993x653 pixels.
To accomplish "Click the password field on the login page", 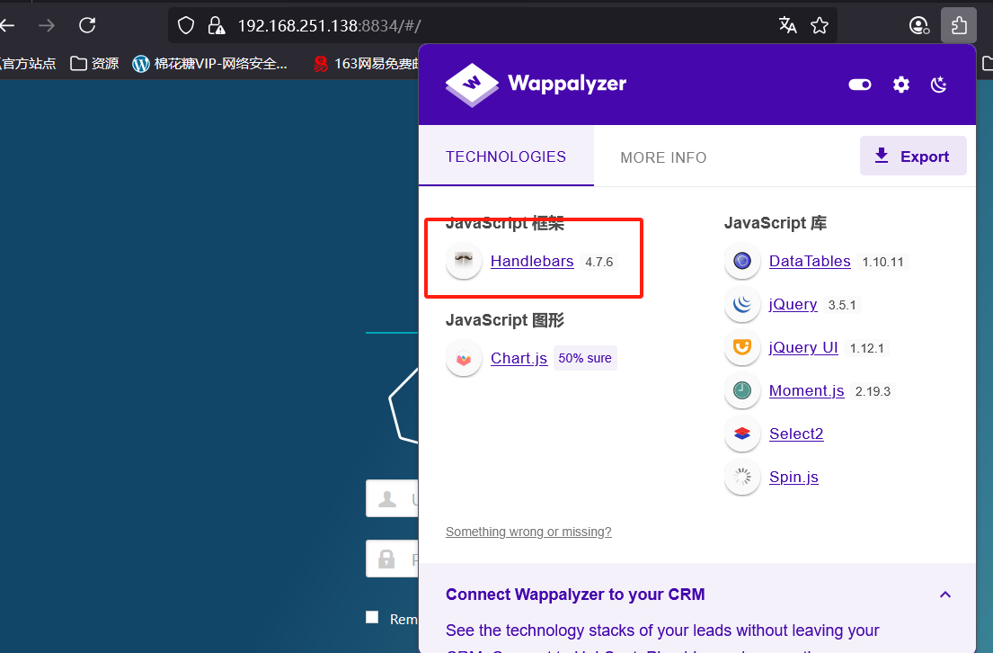I will click(x=392, y=559).
